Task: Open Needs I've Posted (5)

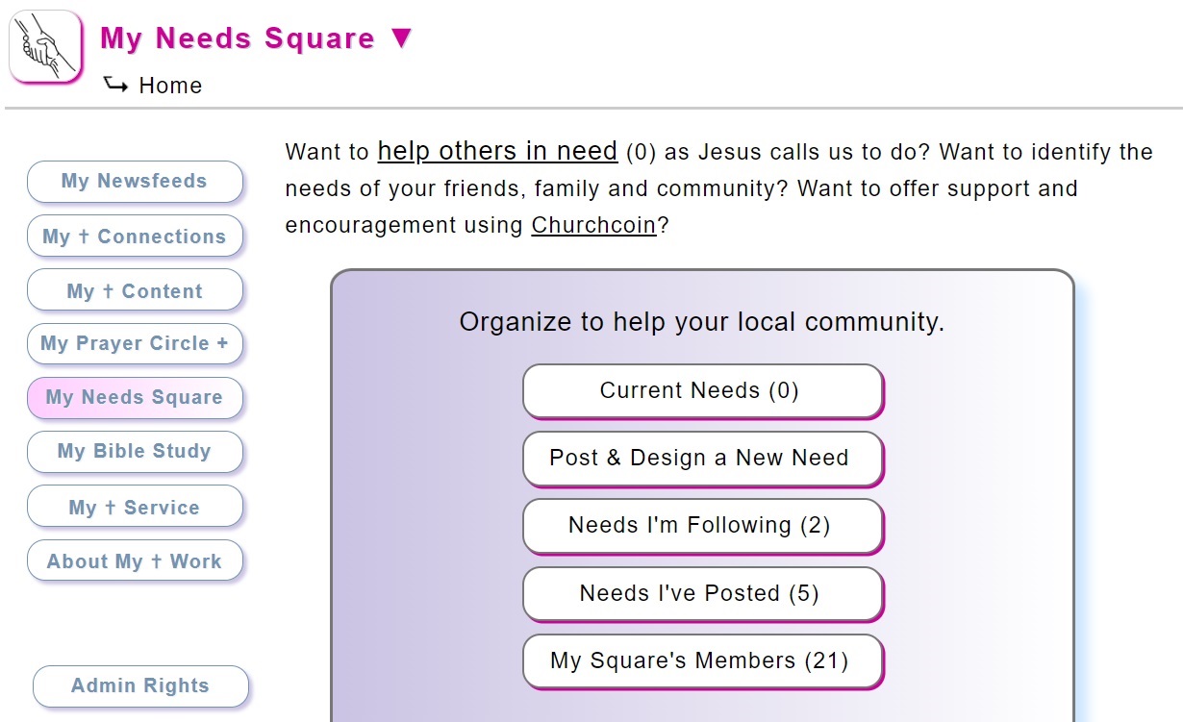Action: (x=702, y=594)
